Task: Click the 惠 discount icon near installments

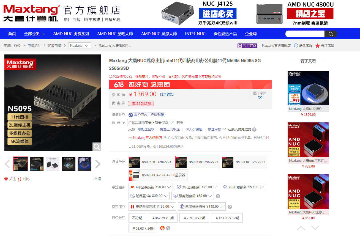Action: [162, 228]
